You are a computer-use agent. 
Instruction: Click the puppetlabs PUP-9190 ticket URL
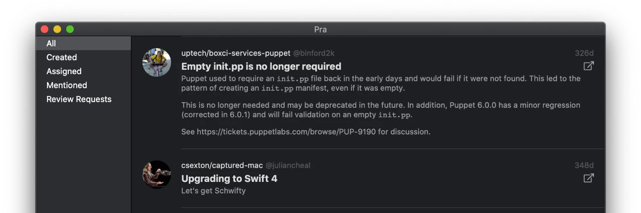coord(286,132)
